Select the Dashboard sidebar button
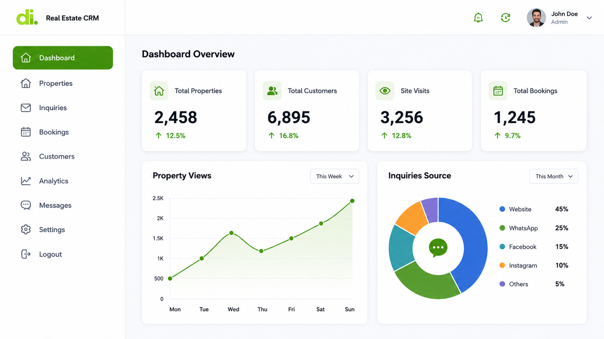Screen dimensions: 604x339 [x=63, y=58]
